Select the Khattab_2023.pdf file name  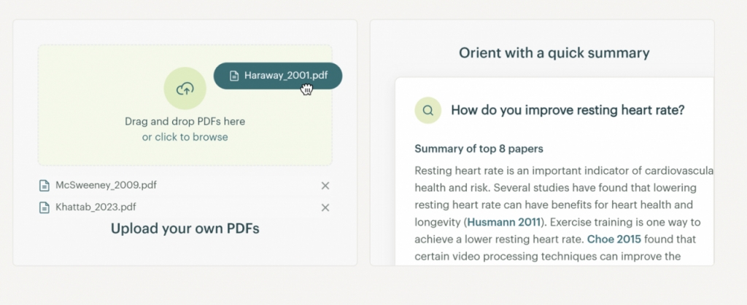point(96,207)
